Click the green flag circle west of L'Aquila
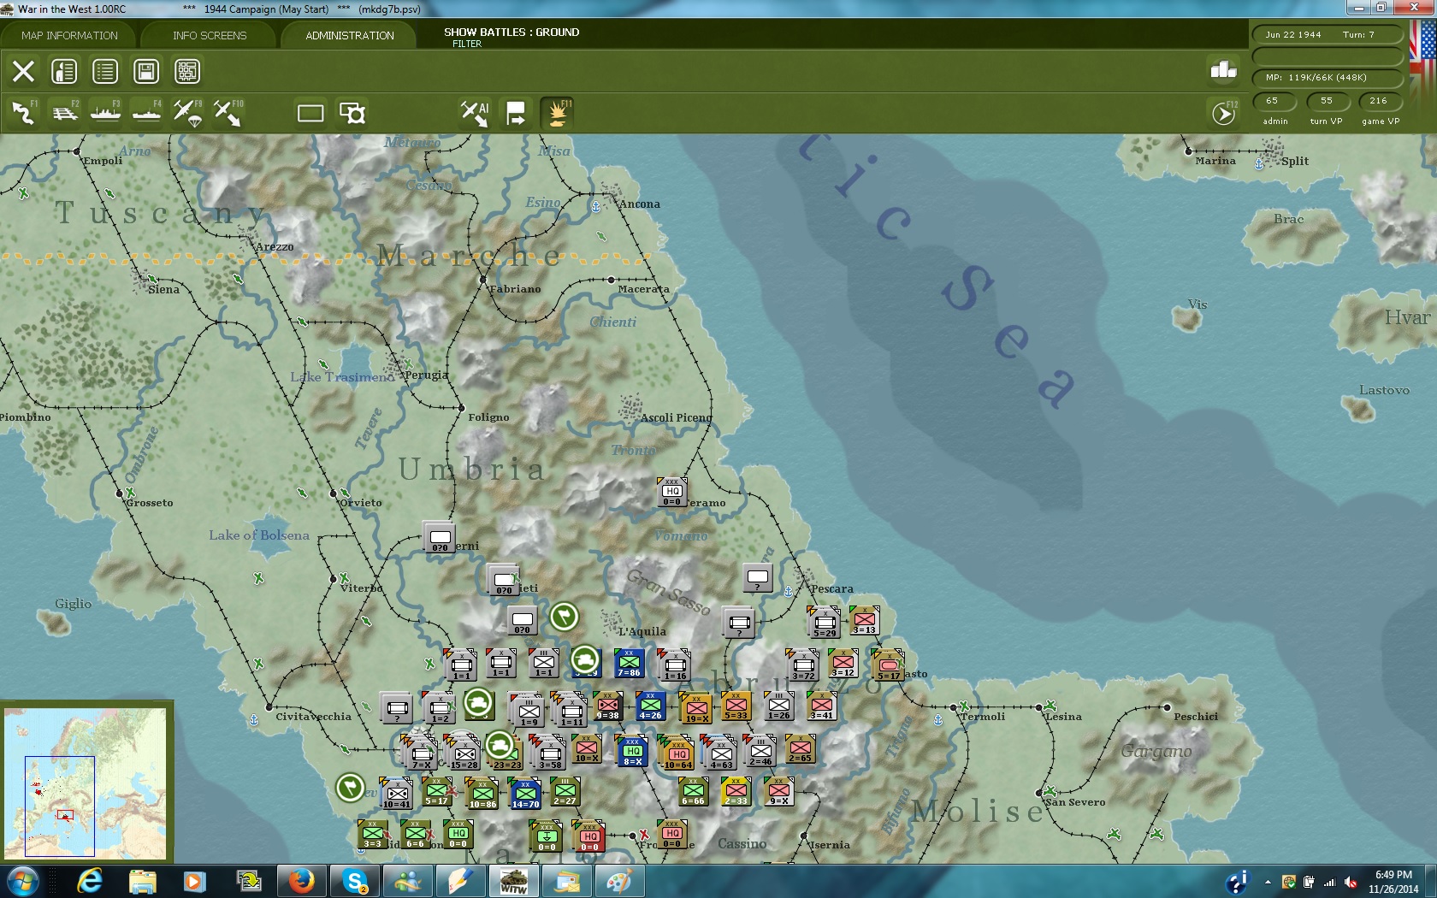Screen dimensions: 1437x898 [564, 616]
